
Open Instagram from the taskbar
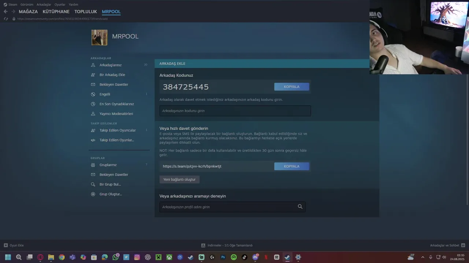(137, 257)
